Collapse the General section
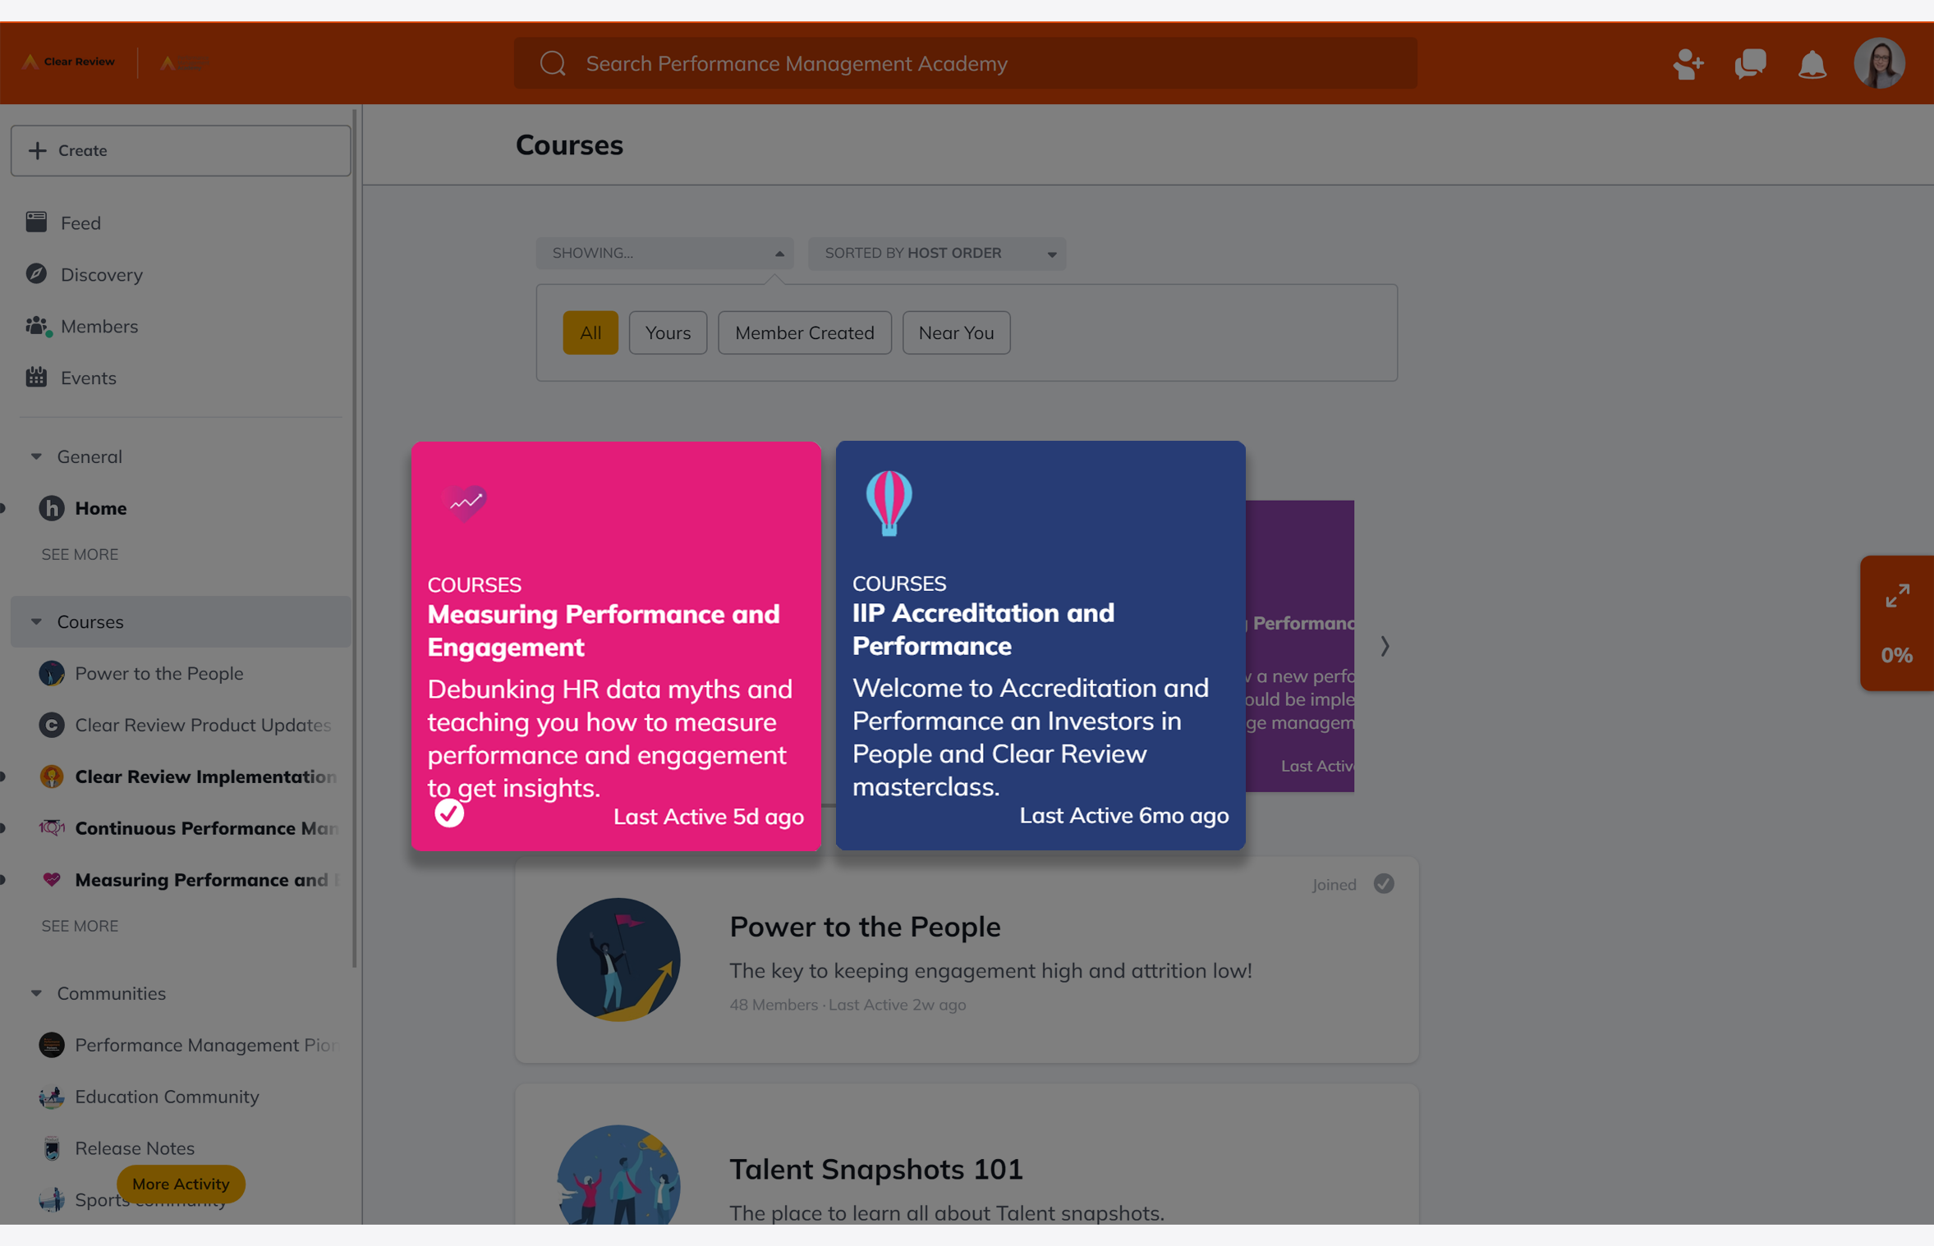The width and height of the screenshot is (1934, 1246). coord(36,456)
